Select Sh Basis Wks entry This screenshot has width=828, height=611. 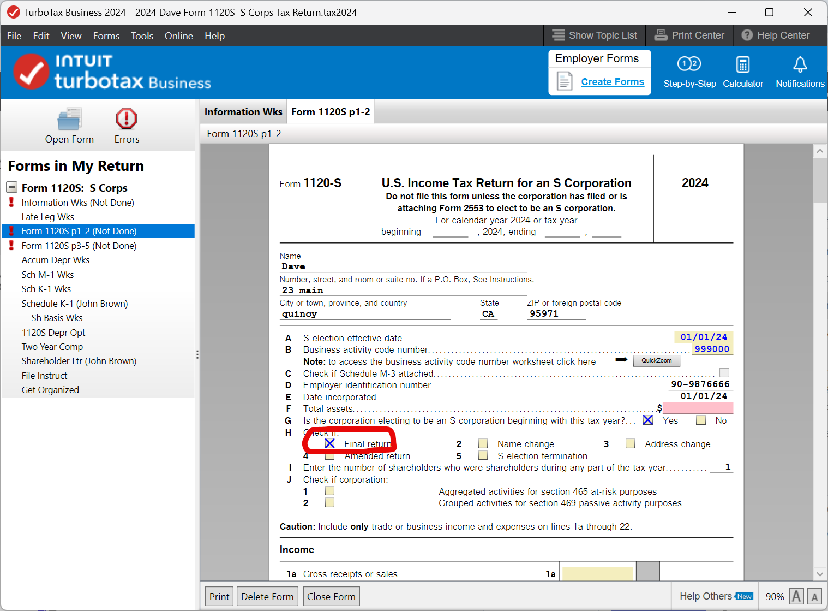57,318
